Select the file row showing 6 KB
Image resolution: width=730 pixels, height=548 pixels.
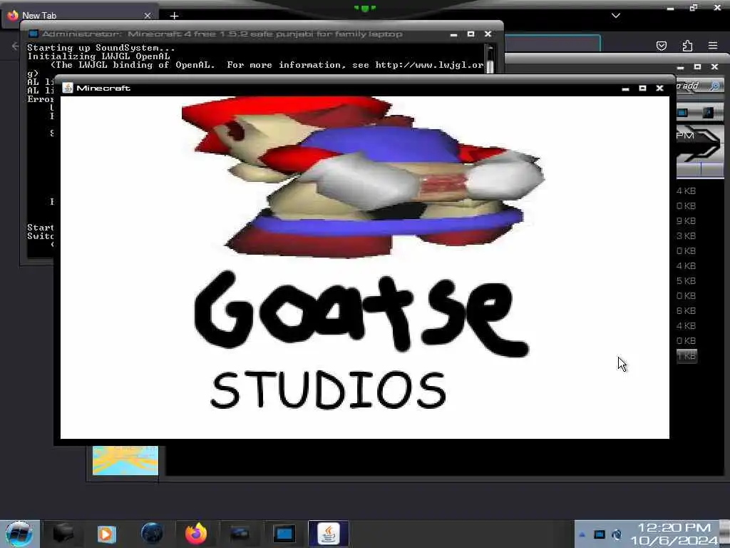687,311
